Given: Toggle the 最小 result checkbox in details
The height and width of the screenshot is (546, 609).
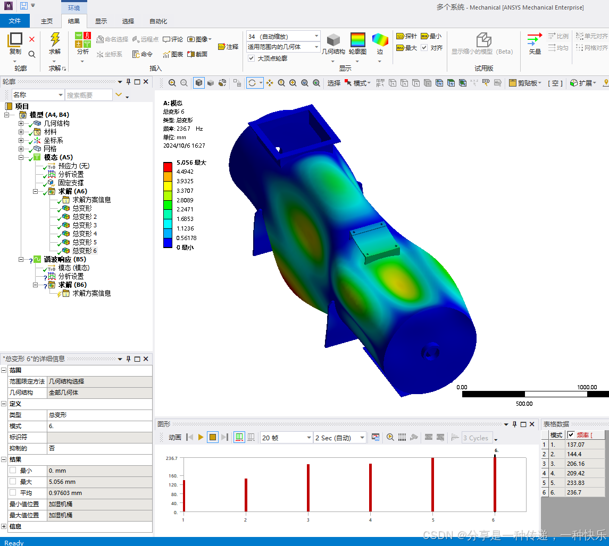Looking at the screenshot, I should pyautogui.click(x=13, y=471).
